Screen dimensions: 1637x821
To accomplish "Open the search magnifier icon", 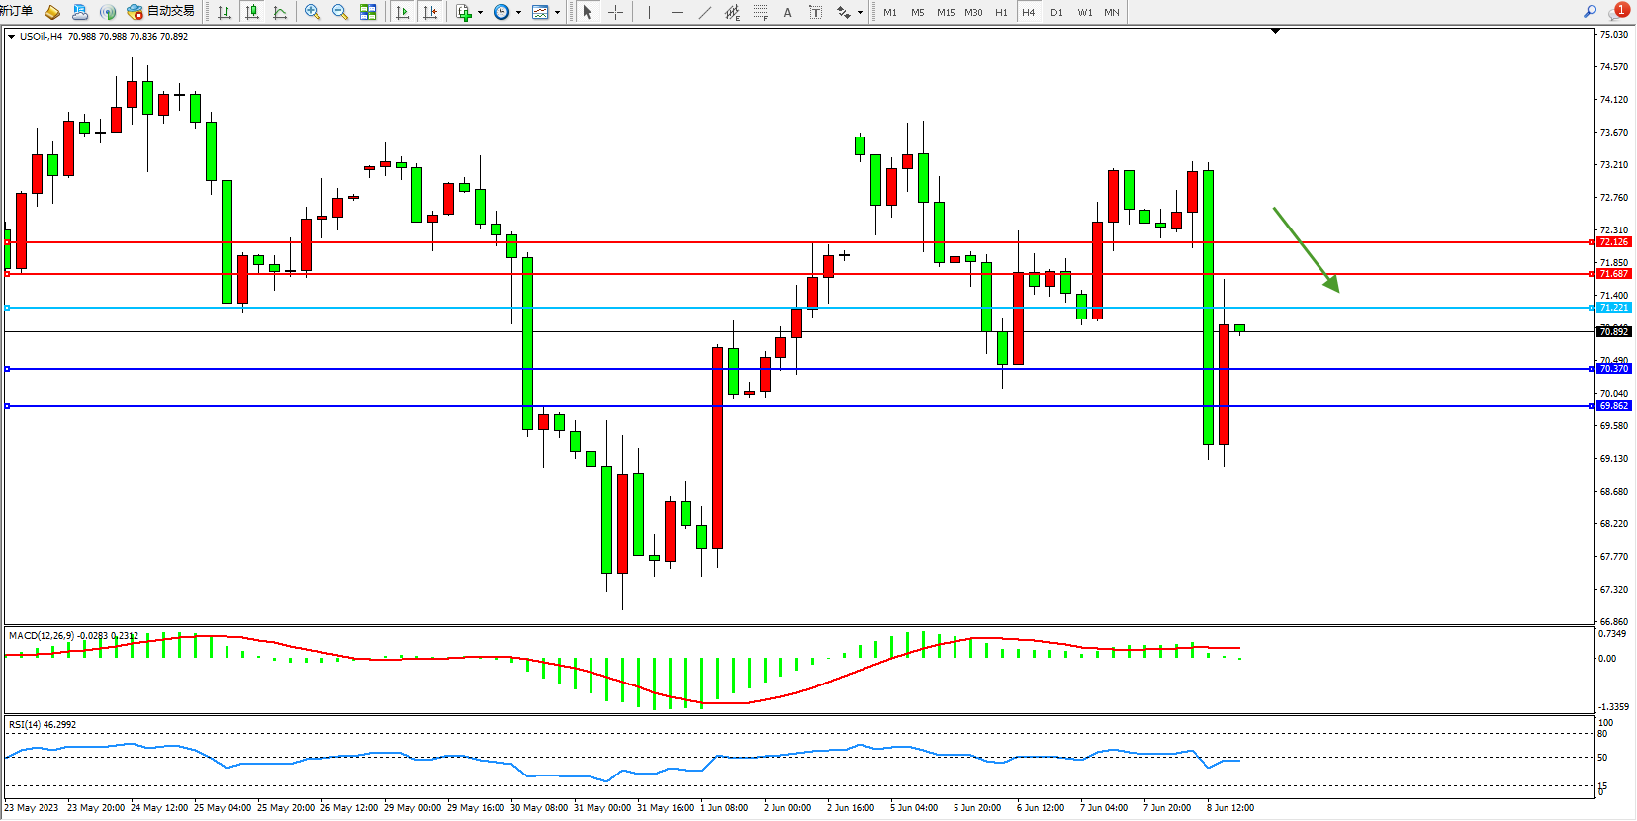I will [x=1590, y=12].
